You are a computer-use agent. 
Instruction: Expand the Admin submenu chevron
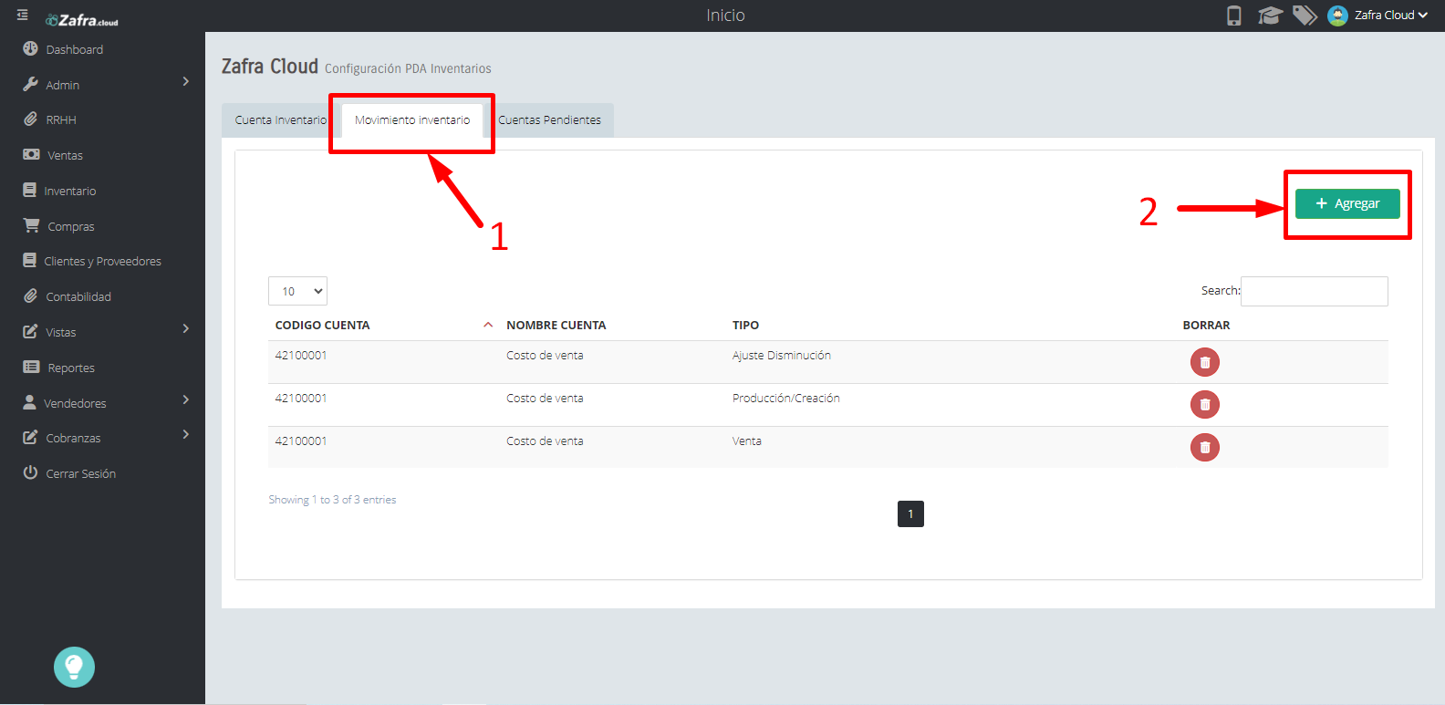coord(186,81)
